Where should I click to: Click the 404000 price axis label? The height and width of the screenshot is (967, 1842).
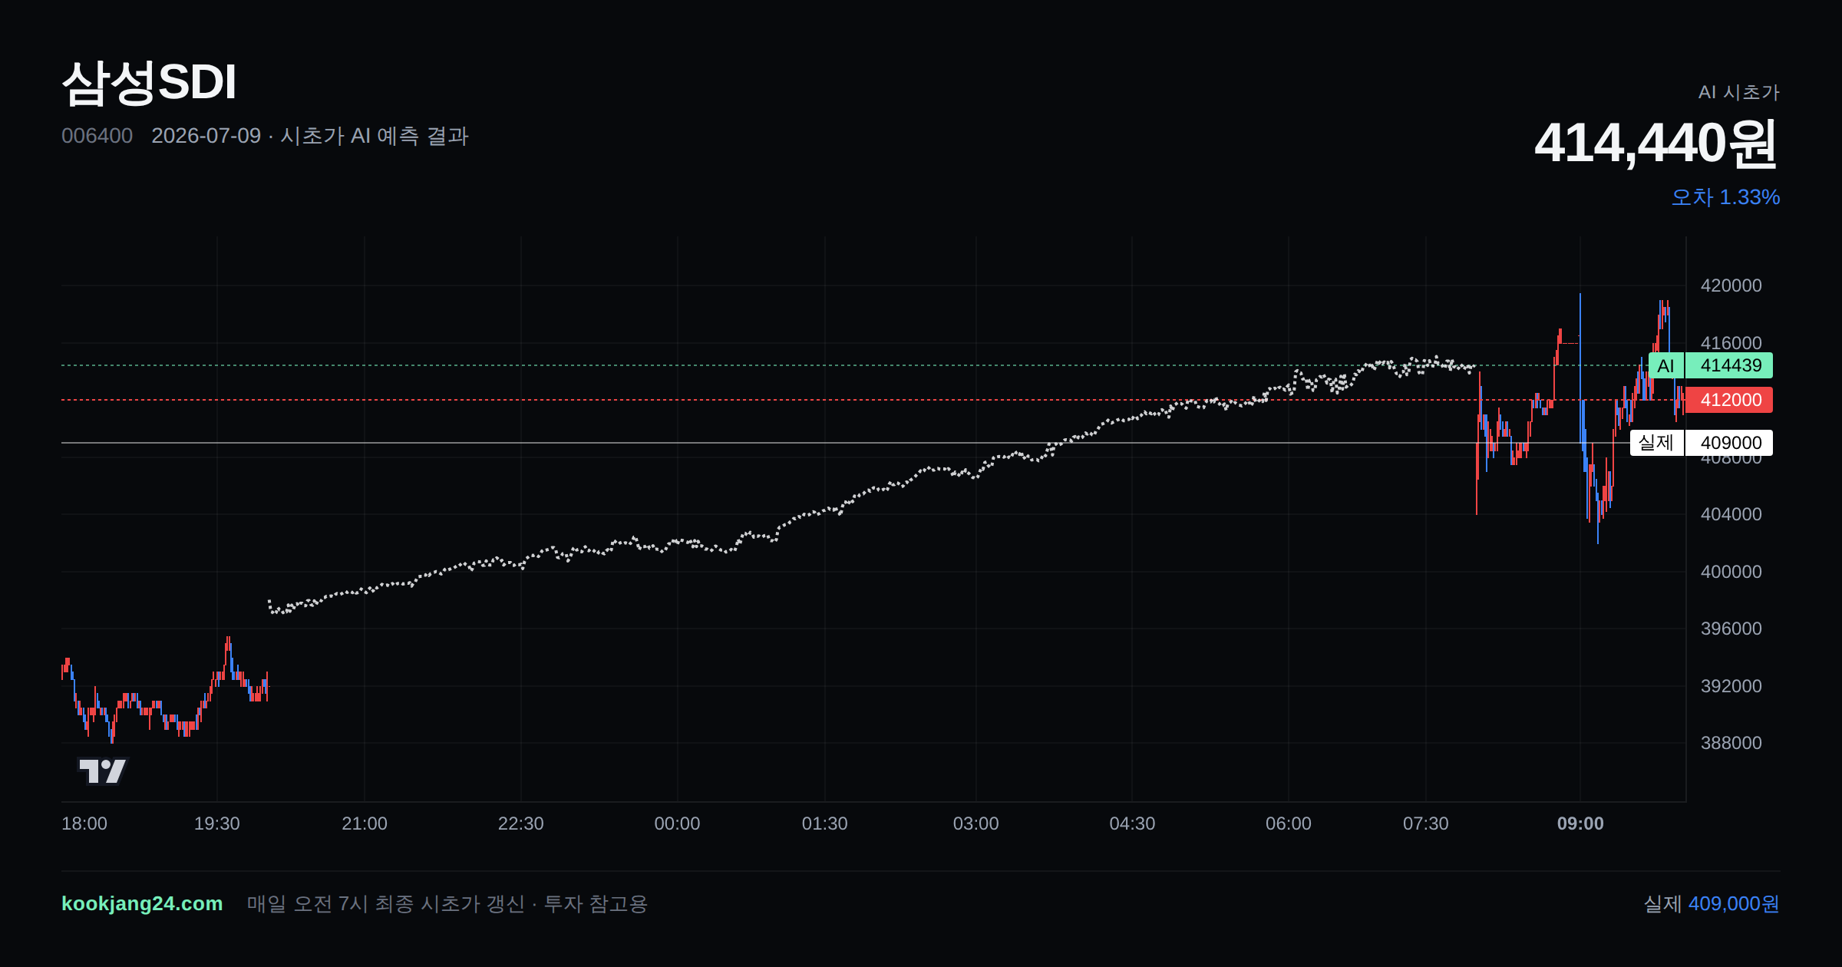[1731, 514]
